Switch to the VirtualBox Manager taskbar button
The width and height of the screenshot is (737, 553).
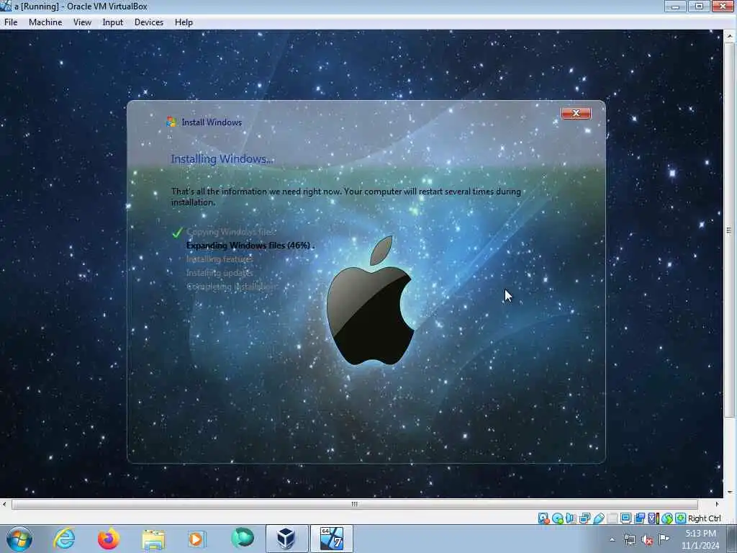coord(286,539)
